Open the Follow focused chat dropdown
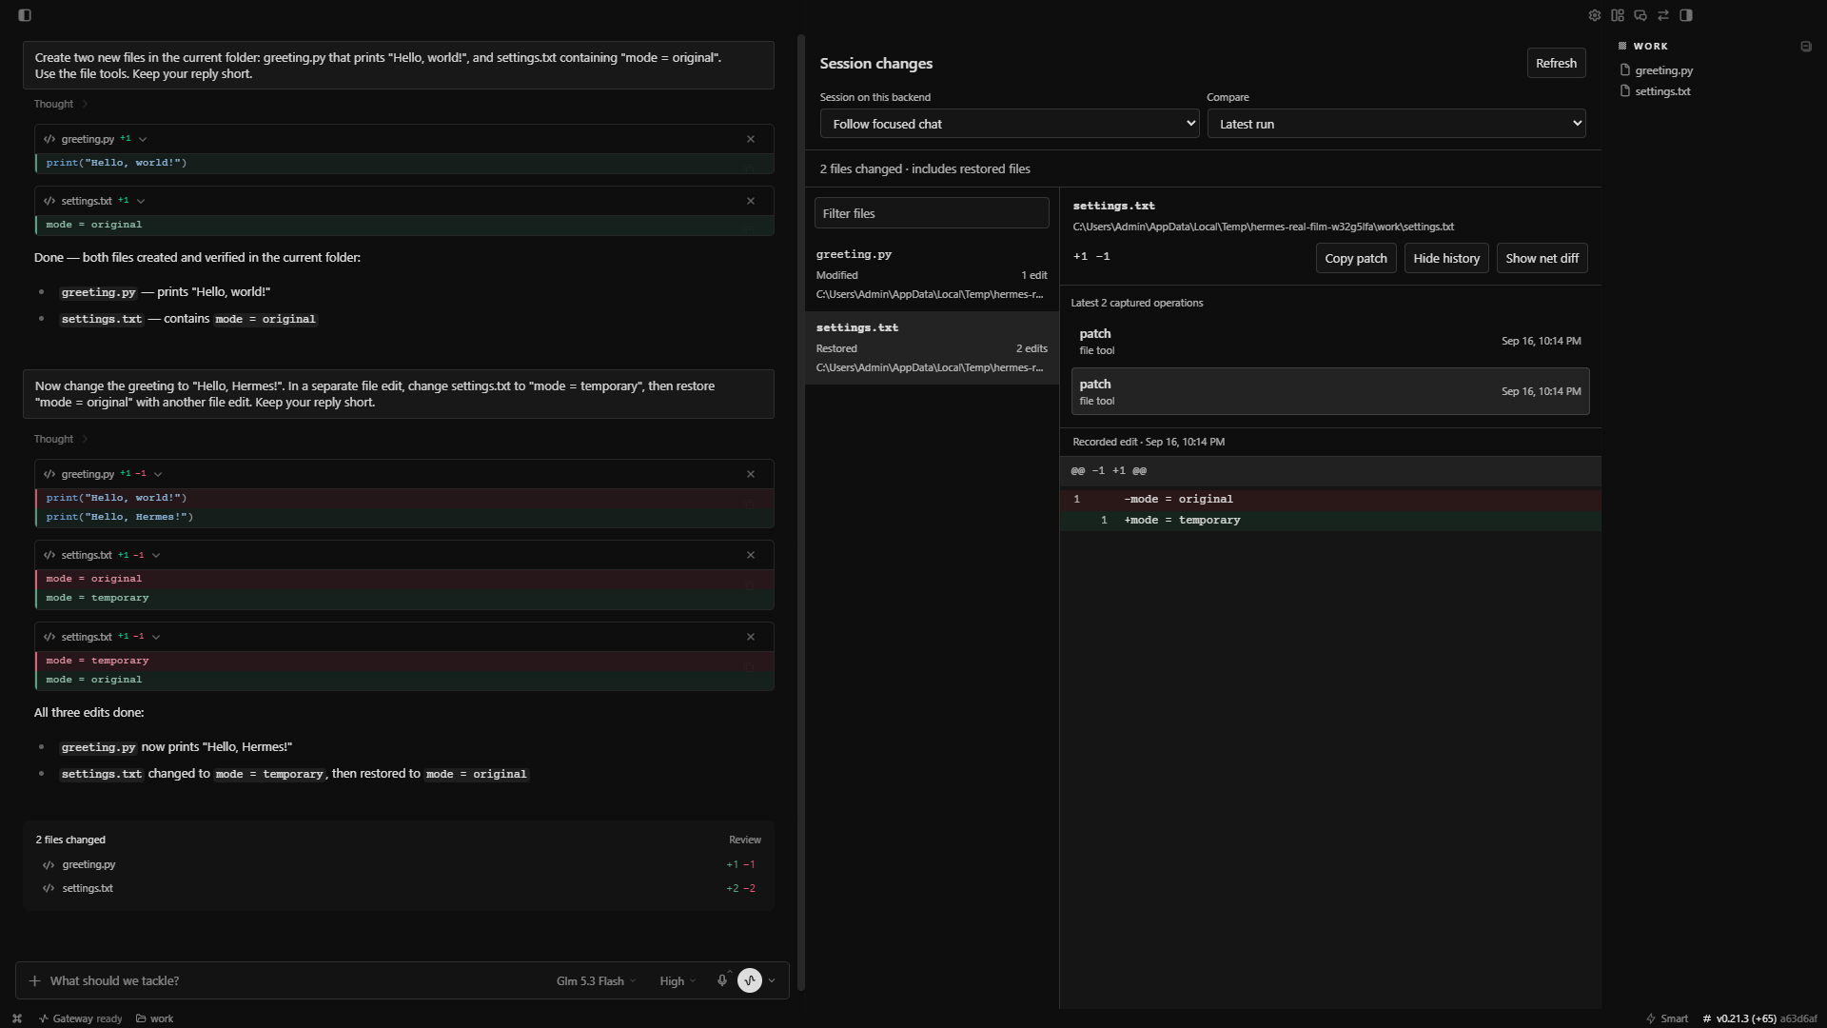This screenshot has height=1028, width=1827. (x=1009, y=124)
